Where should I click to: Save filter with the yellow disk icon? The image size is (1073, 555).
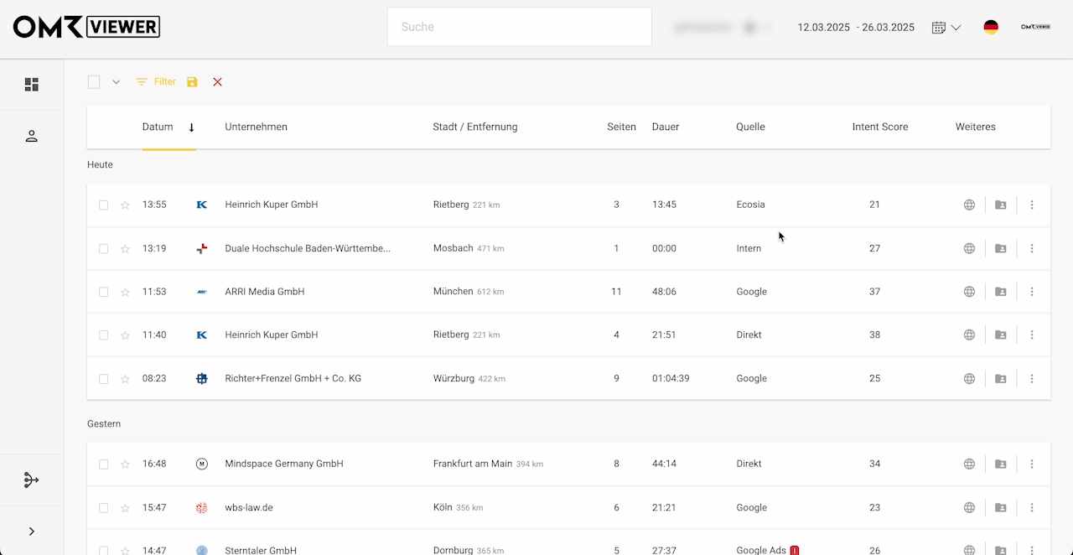coord(192,82)
